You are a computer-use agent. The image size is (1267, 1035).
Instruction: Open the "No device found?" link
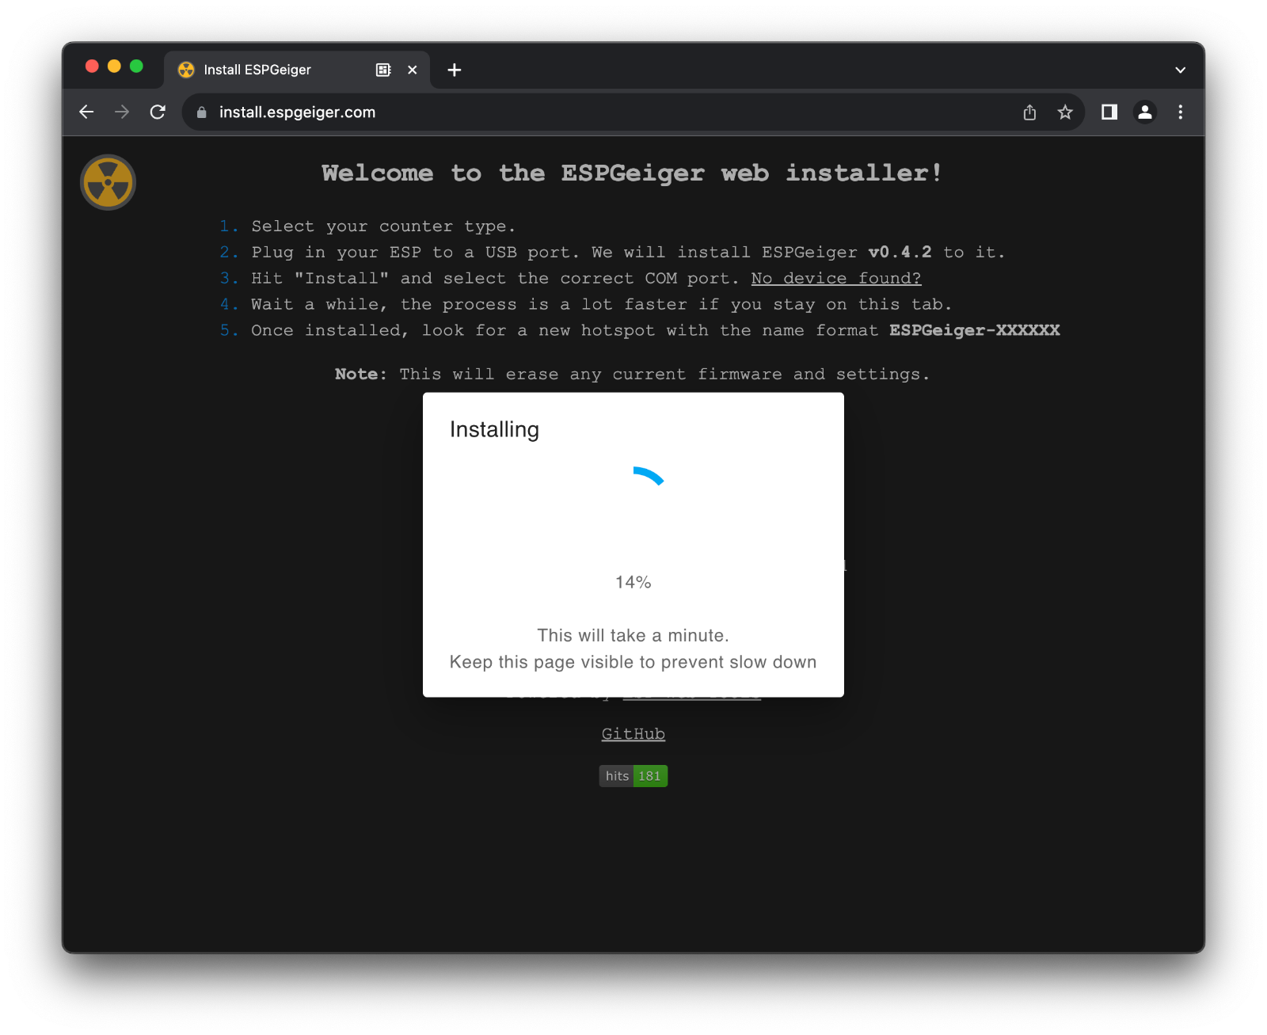tap(836, 279)
